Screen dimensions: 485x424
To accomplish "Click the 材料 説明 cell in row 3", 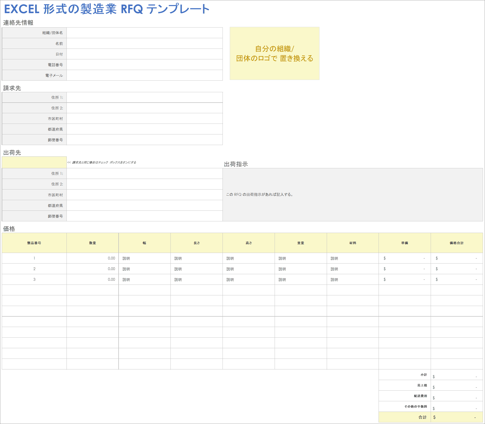I will coord(353,279).
